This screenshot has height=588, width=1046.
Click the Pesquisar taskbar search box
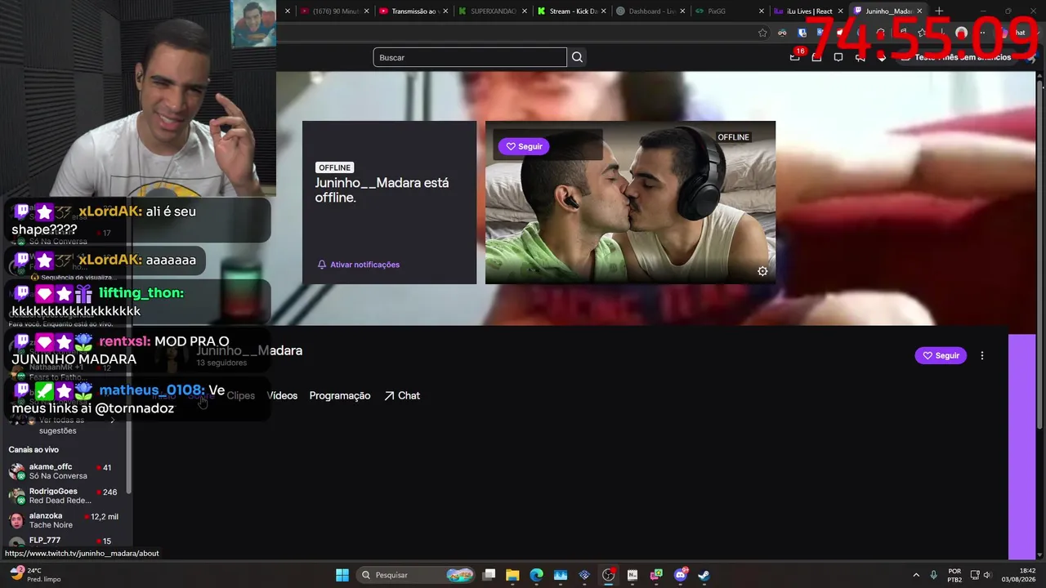coord(418,575)
